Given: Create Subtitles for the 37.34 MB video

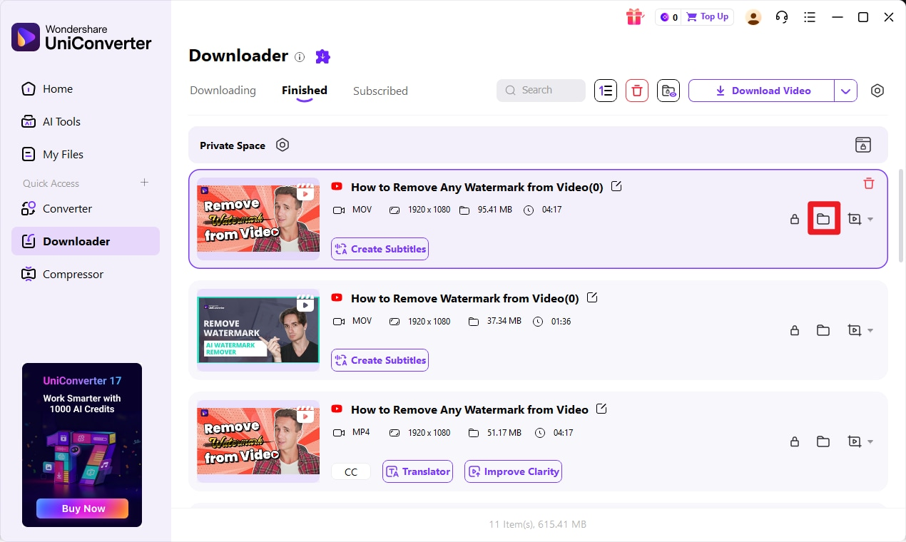Looking at the screenshot, I should tap(380, 360).
